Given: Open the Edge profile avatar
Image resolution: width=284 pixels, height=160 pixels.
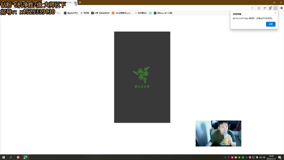Looking at the screenshot, I should (x=270, y=8).
